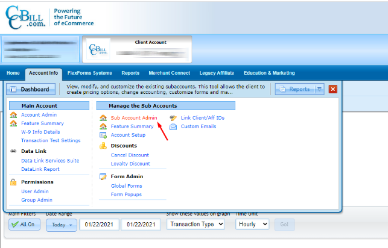Click the Discounts coins icon
Image resolution: width=388 pixels, height=248 pixels.
pos(103,146)
